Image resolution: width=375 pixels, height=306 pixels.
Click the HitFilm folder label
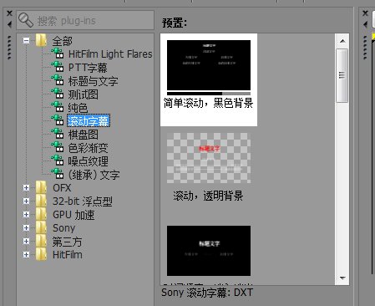pyautogui.click(x=68, y=254)
